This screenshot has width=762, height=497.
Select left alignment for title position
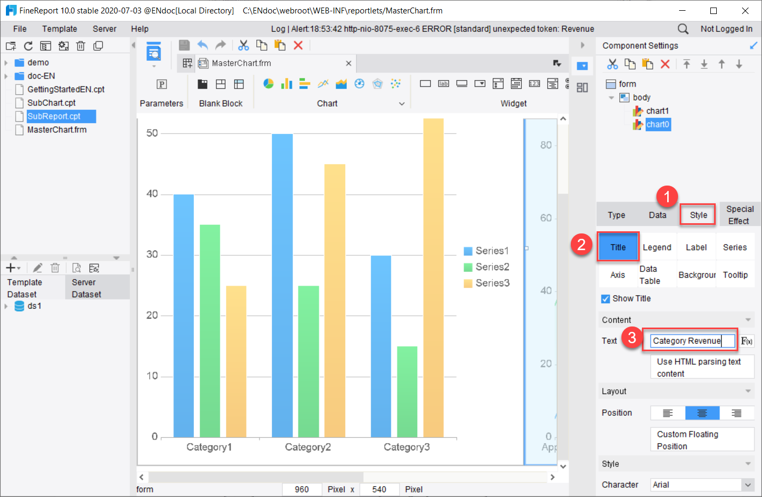tap(668, 413)
